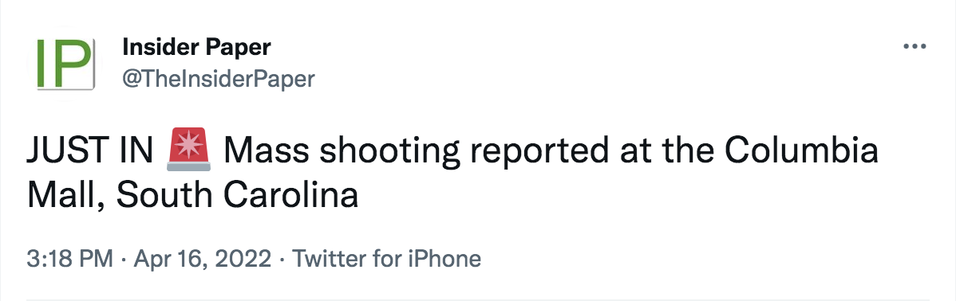Viewport: 956px width, 301px height.
Task: Click the words JUST IN
Action: (90, 152)
